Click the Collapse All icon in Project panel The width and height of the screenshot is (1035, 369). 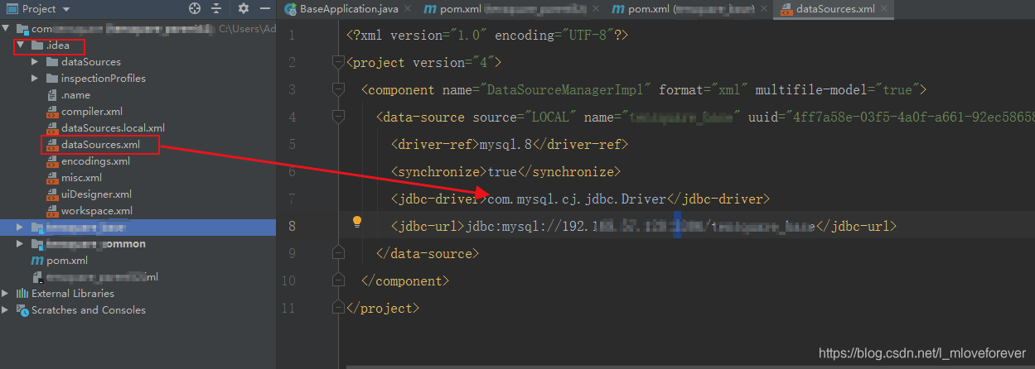pos(216,9)
